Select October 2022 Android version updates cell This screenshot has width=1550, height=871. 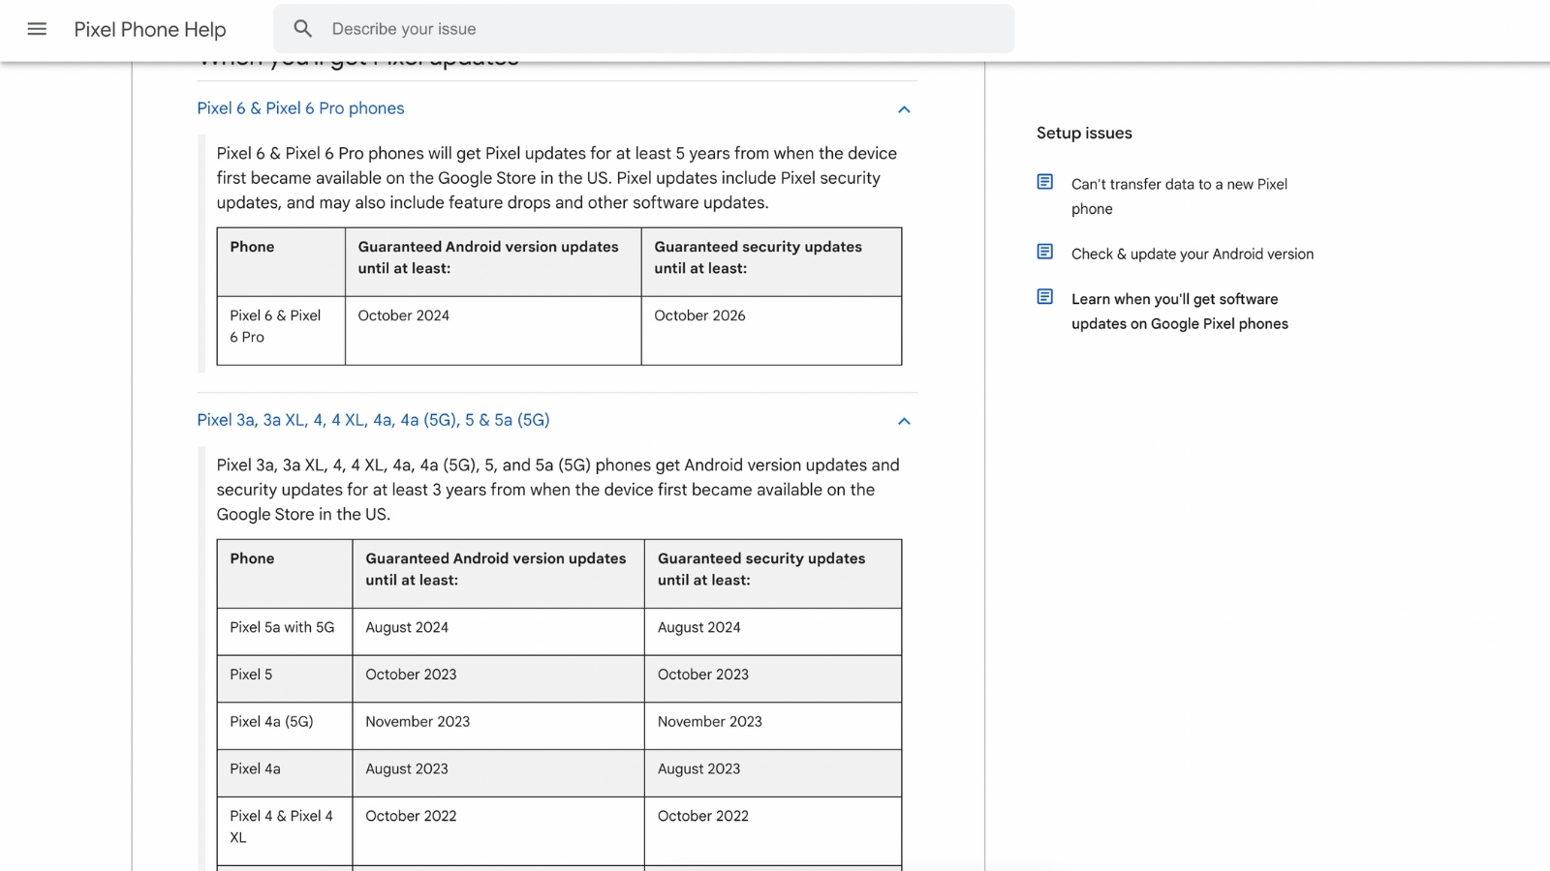(x=498, y=831)
